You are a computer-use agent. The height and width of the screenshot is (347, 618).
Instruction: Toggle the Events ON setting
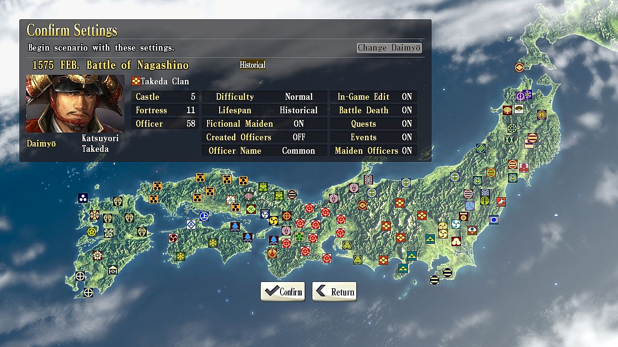(x=375, y=137)
